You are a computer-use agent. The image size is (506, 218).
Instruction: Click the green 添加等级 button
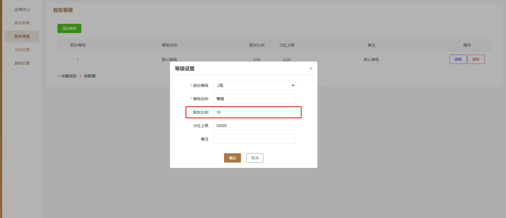(x=69, y=28)
